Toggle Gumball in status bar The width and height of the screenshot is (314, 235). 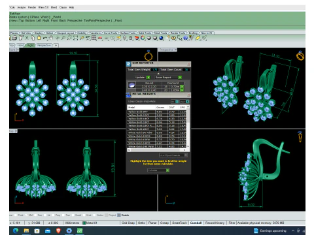tap(196, 223)
